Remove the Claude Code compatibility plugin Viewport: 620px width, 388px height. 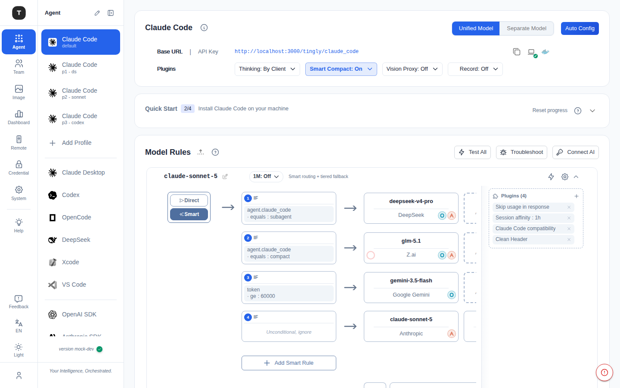[569, 228]
